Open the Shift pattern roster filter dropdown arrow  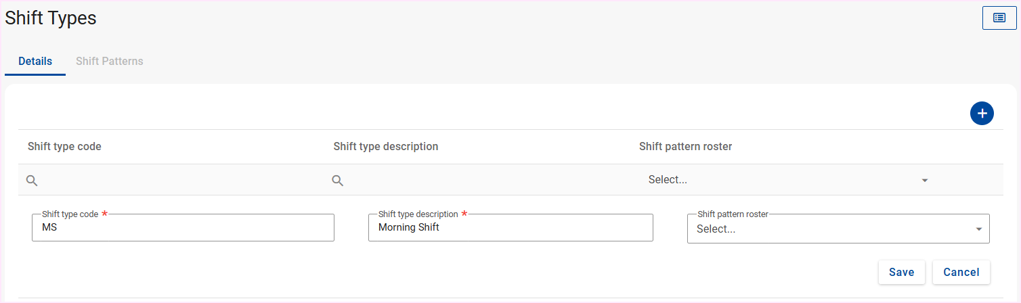[925, 181]
